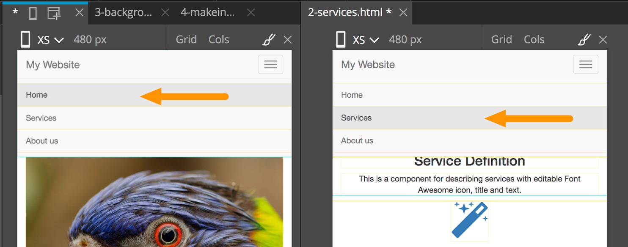This screenshot has height=247, width=628.
Task: Close the 2-services.html tab
Action: 403,13
